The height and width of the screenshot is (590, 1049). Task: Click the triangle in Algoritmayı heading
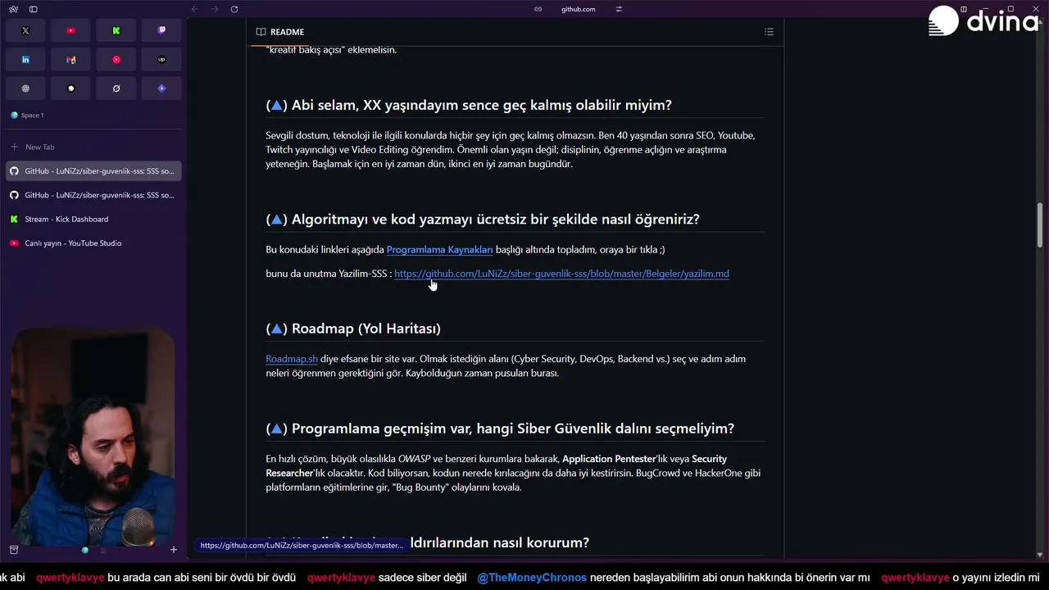pos(276,220)
